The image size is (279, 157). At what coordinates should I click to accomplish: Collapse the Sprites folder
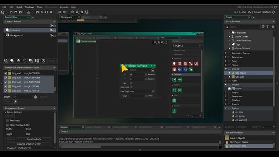(226, 108)
